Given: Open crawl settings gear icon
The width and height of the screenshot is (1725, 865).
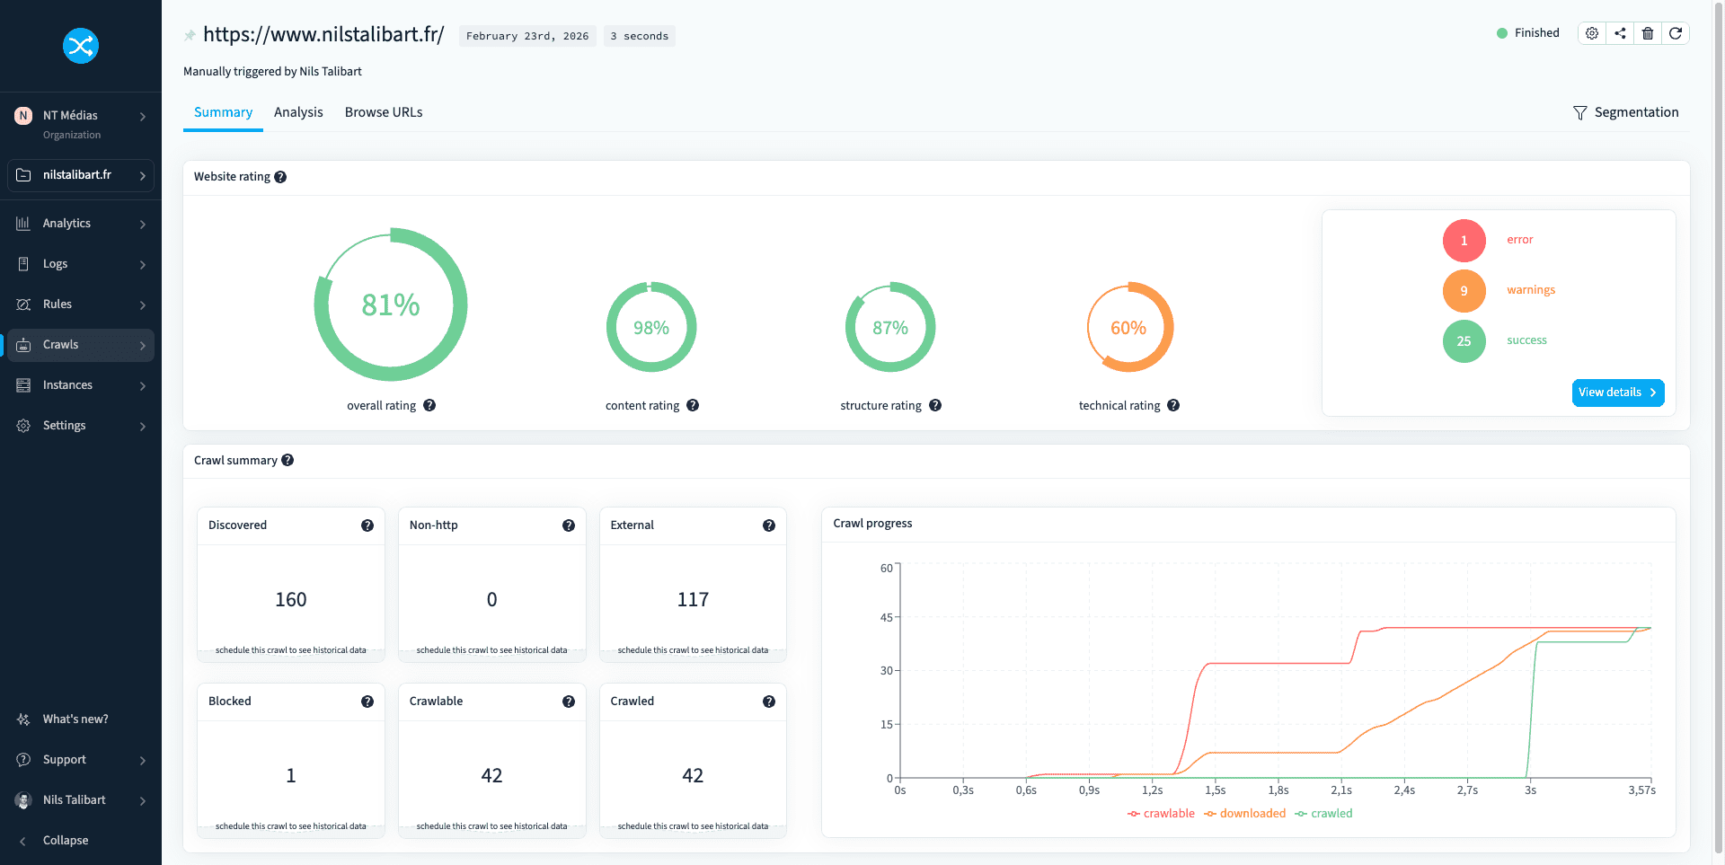Looking at the screenshot, I should pos(1592,33).
